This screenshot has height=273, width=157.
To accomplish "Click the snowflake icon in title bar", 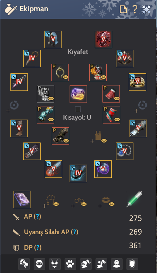I will coord(146,9).
